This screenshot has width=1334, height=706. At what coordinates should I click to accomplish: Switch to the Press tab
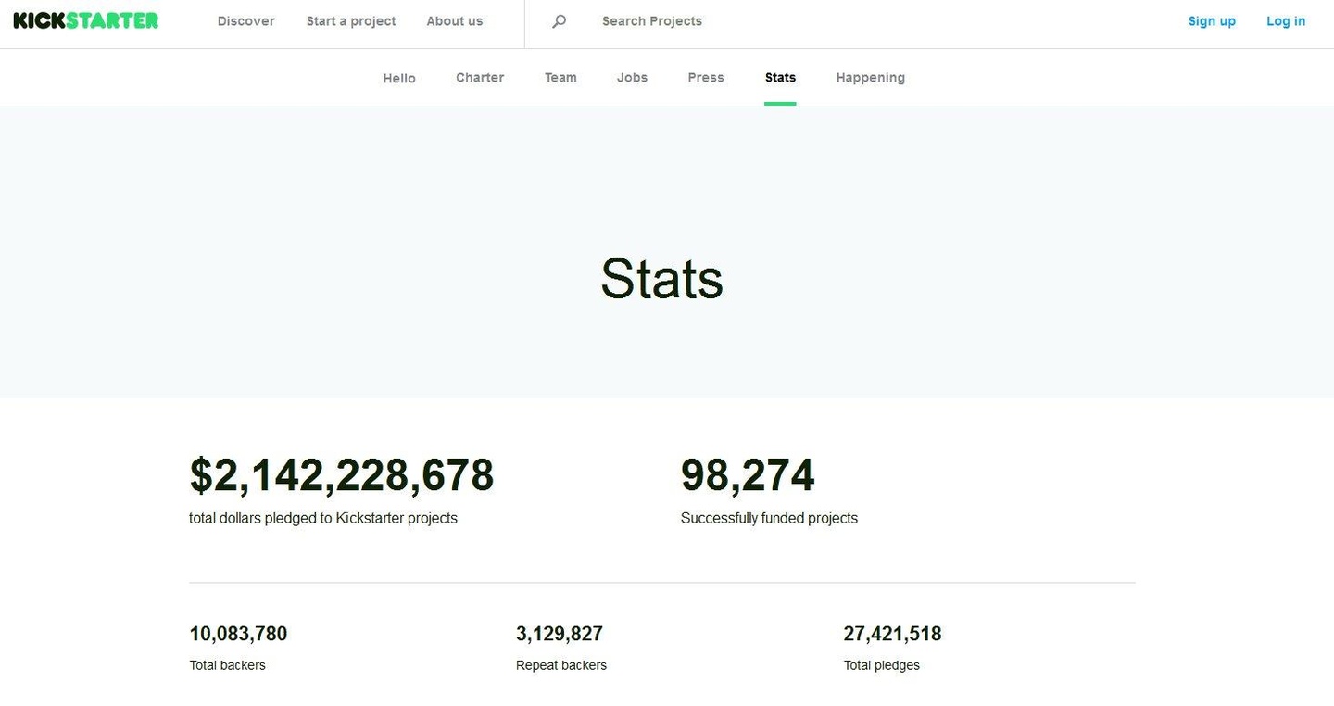(706, 78)
